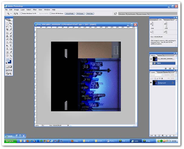
Task: Click the Actual Pixels button
Action: [69, 13]
